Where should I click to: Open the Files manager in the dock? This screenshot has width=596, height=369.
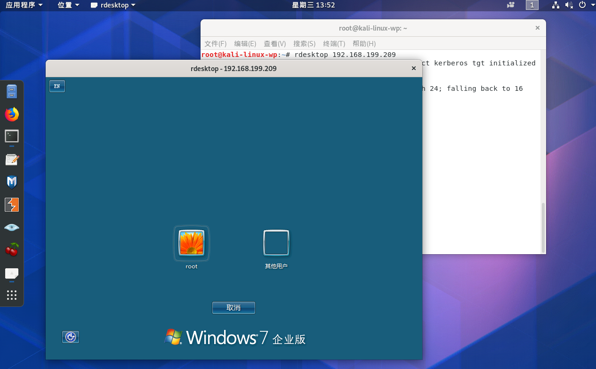(12, 91)
